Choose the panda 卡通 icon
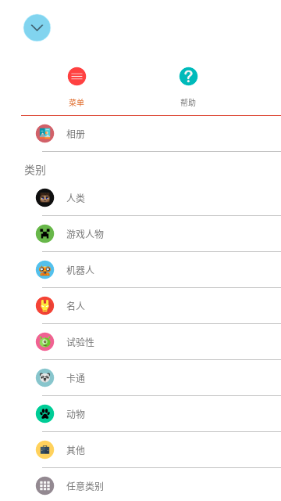This screenshot has height=501, width=281. (44, 377)
